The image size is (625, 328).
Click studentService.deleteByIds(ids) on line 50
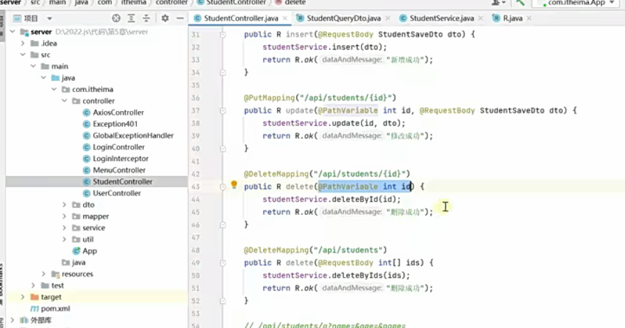[x=336, y=276]
